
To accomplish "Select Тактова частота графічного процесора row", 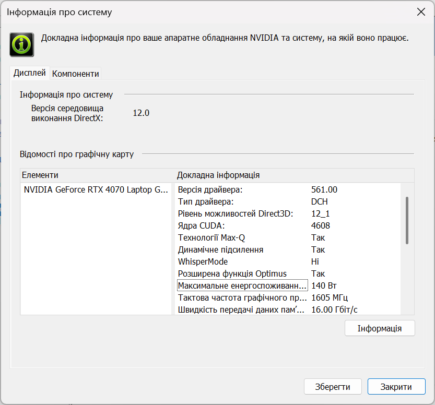I will pos(289,297).
